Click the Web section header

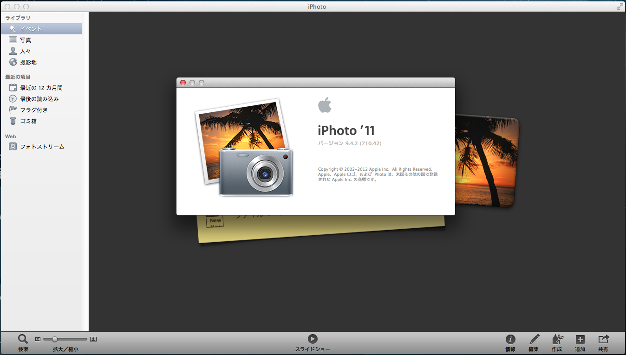(10, 136)
